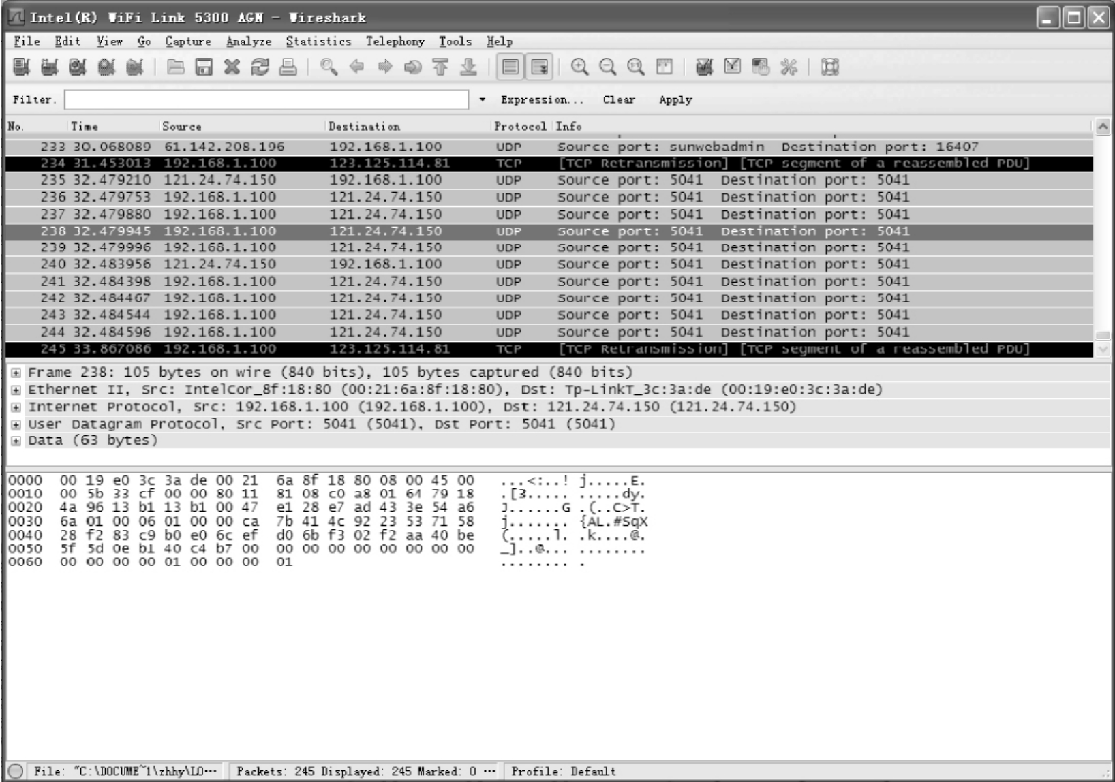
Task: Print the packets
Action: (x=288, y=67)
